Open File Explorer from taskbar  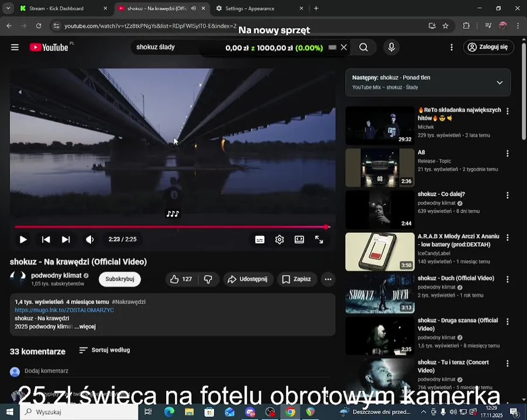point(189,412)
